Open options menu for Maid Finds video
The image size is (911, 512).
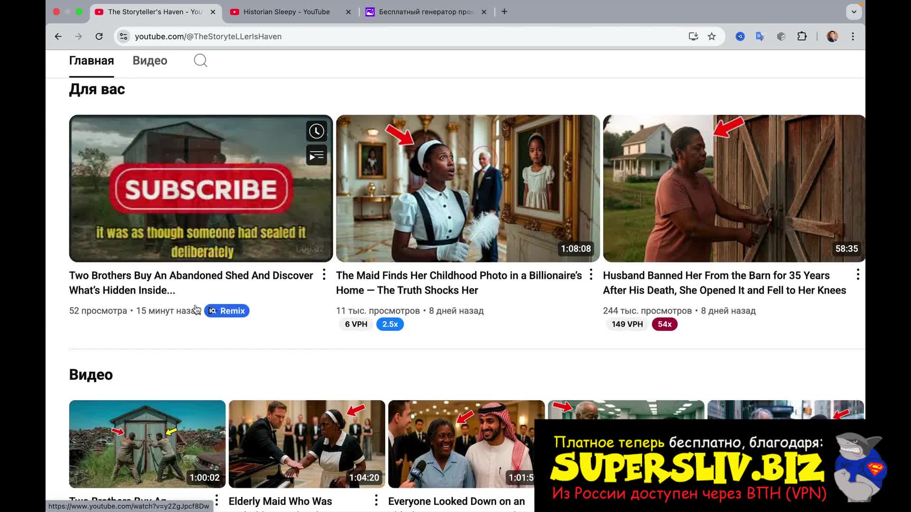pos(591,274)
